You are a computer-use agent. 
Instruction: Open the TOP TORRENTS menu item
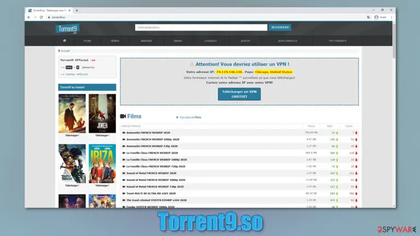click(337, 41)
